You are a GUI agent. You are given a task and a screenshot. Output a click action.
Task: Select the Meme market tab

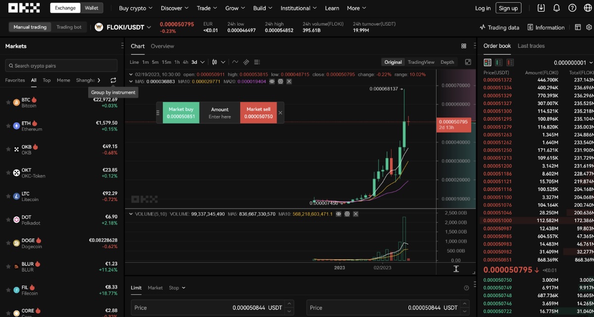[x=63, y=80]
